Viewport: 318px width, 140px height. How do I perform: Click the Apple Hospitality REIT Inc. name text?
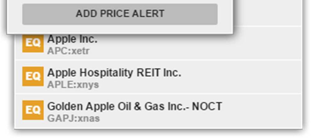click(114, 73)
